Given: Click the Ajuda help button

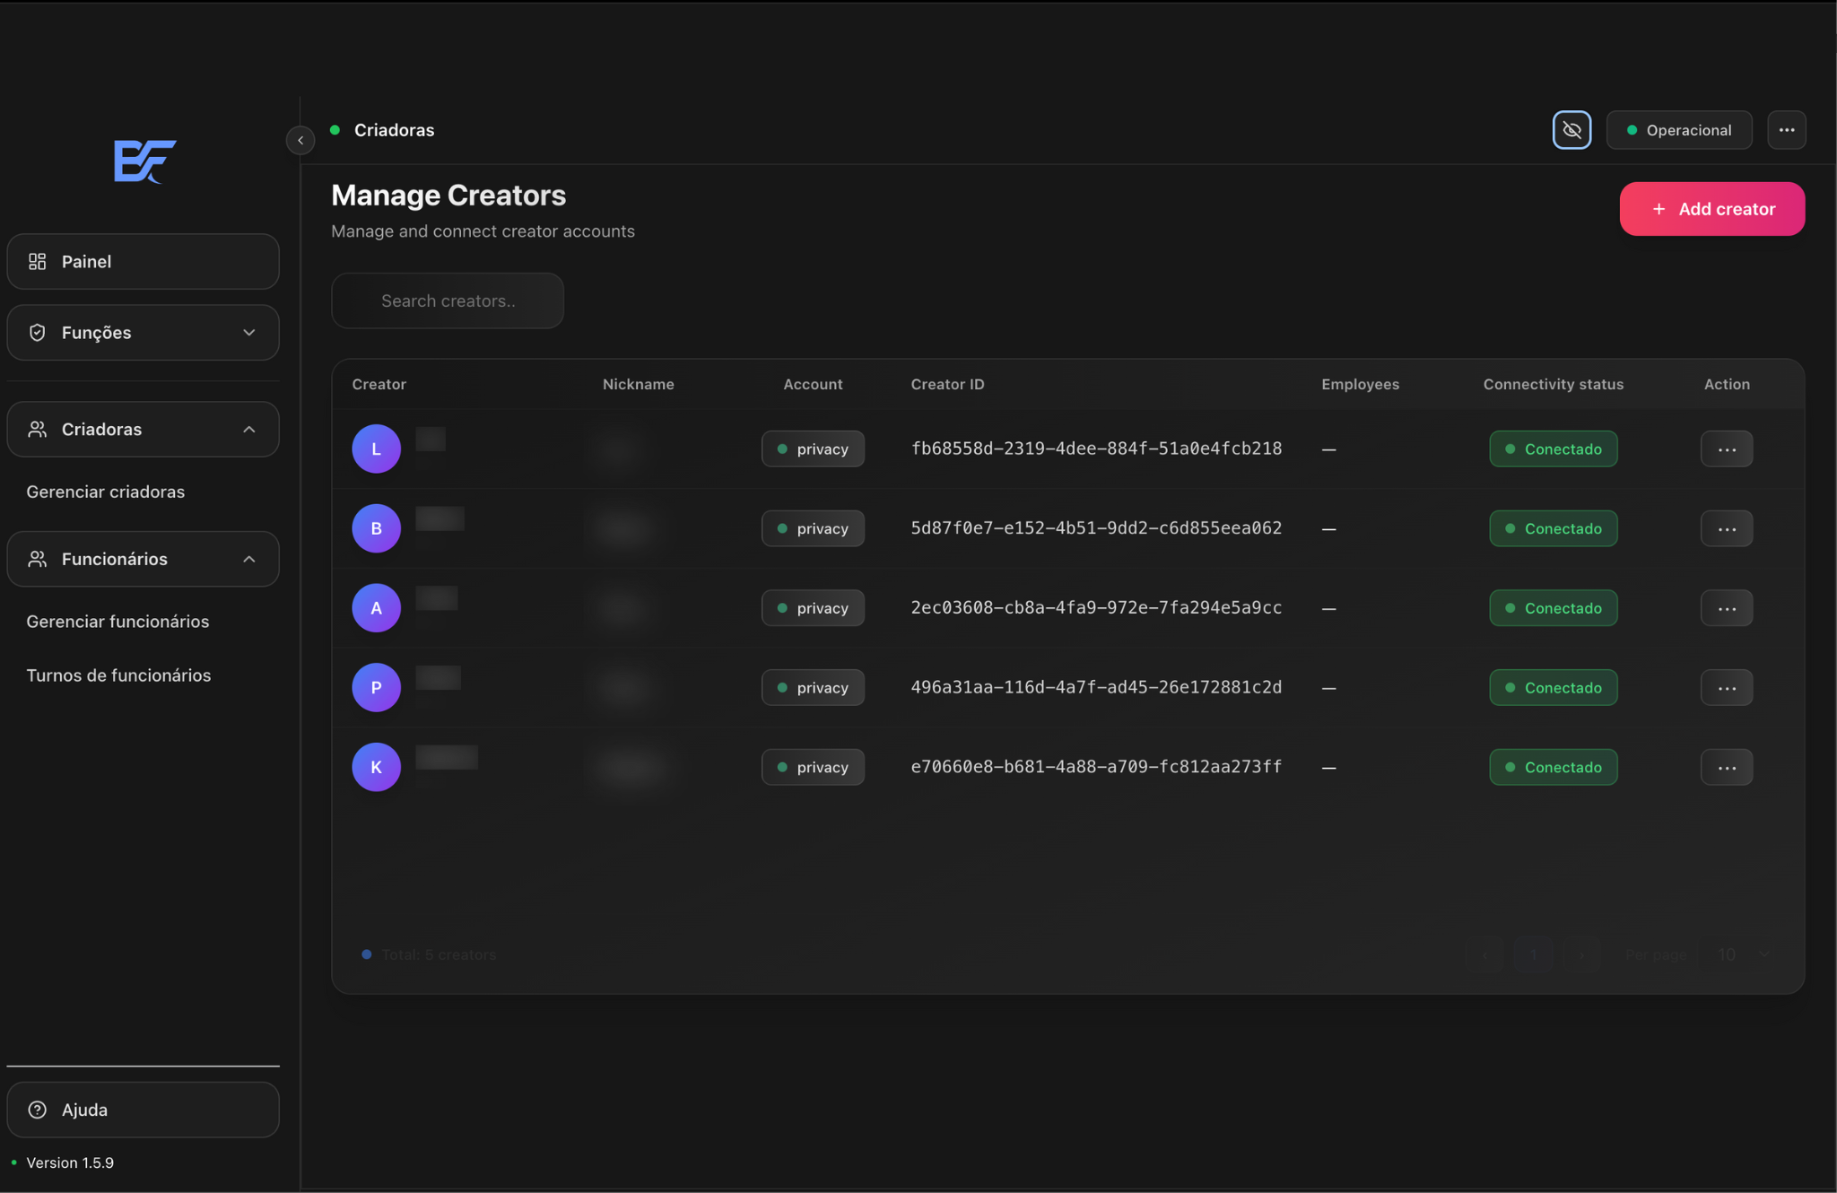Looking at the screenshot, I should click(x=144, y=1110).
